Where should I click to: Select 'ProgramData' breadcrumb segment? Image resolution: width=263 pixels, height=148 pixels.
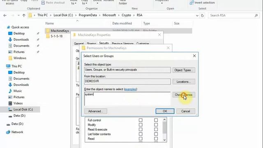(x=88, y=15)
